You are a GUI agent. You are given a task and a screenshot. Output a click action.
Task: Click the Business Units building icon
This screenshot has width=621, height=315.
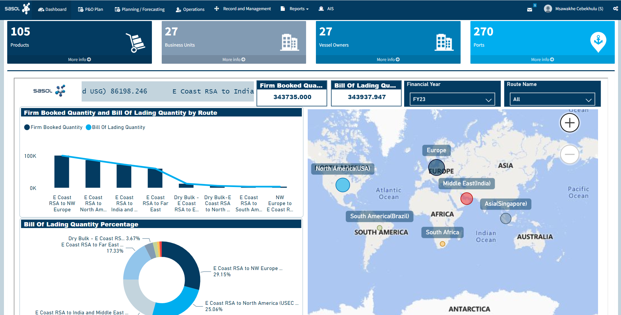tap(290, 42)
